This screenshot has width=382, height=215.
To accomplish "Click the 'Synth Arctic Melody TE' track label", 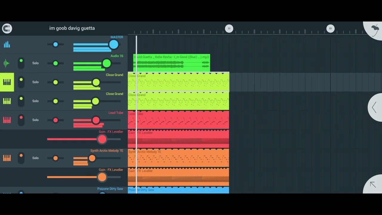I will 107,150.
